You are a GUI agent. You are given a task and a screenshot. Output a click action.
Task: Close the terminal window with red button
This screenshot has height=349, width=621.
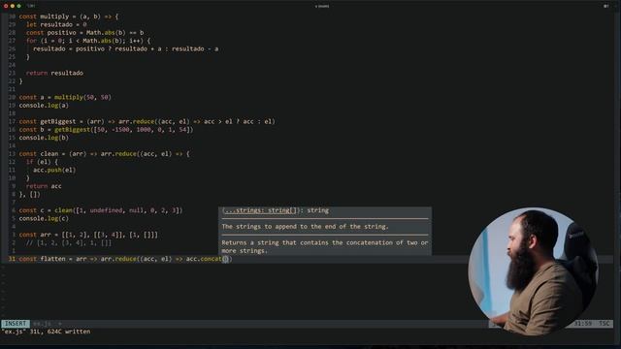point(6,6)
